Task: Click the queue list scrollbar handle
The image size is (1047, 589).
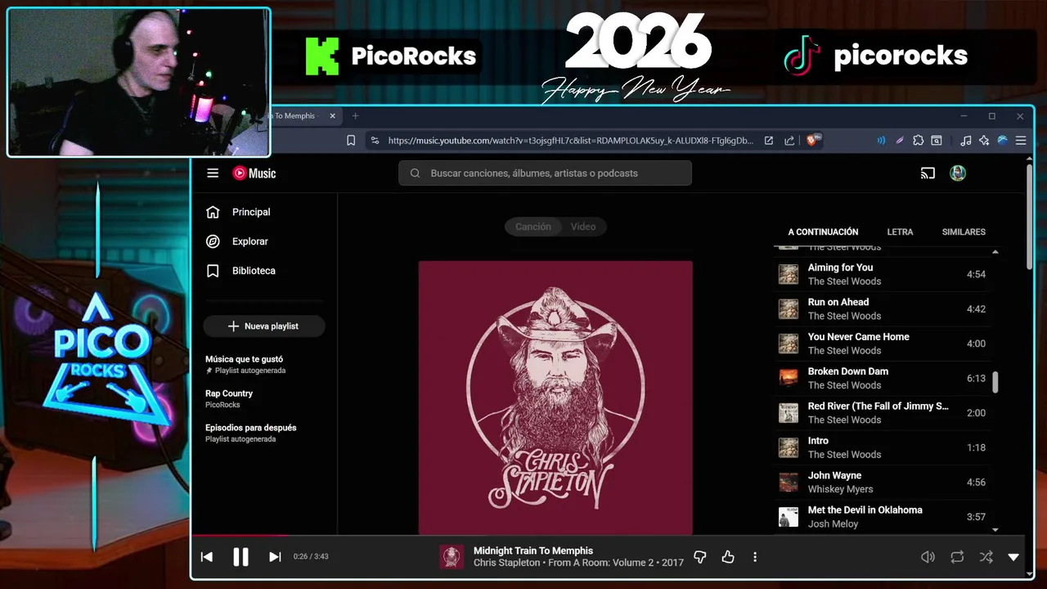Action: [x=995, y=382]
